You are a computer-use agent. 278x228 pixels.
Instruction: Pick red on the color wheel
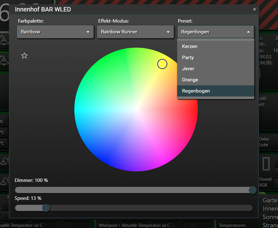(x=194, y=110)
